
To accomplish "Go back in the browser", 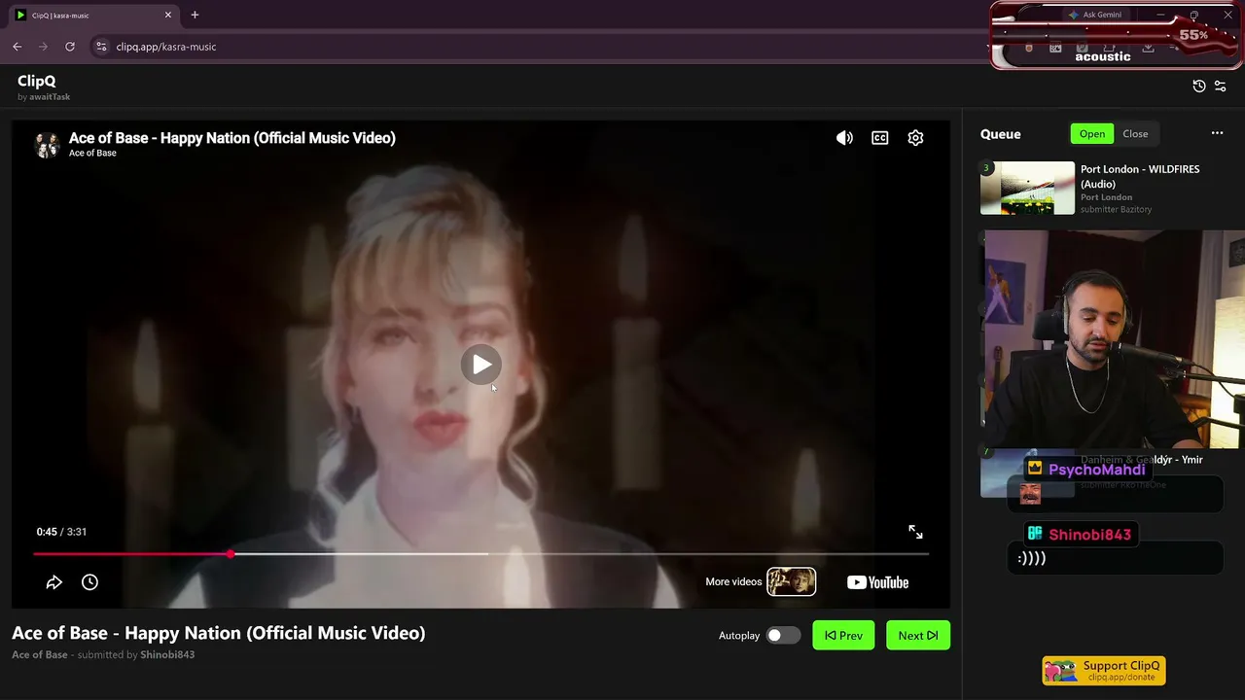I will [x=17, y=47].
